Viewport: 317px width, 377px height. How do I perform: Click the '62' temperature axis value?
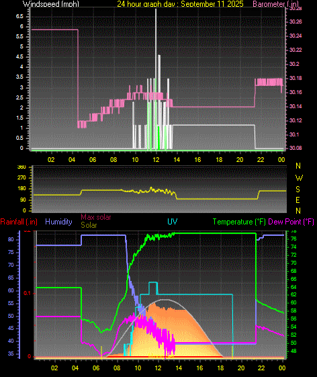pos(293,294)
